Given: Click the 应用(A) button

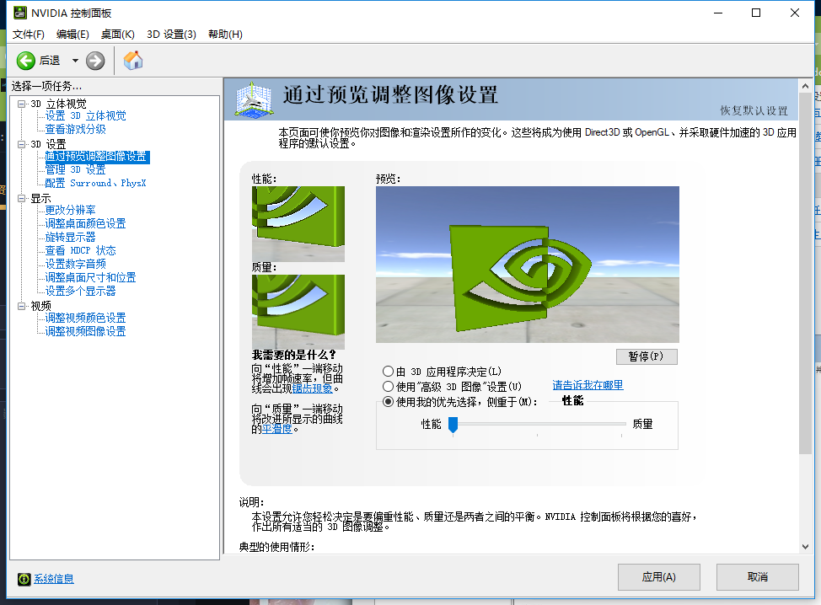Looking at the screenshot, I should (x=658, y=577).
